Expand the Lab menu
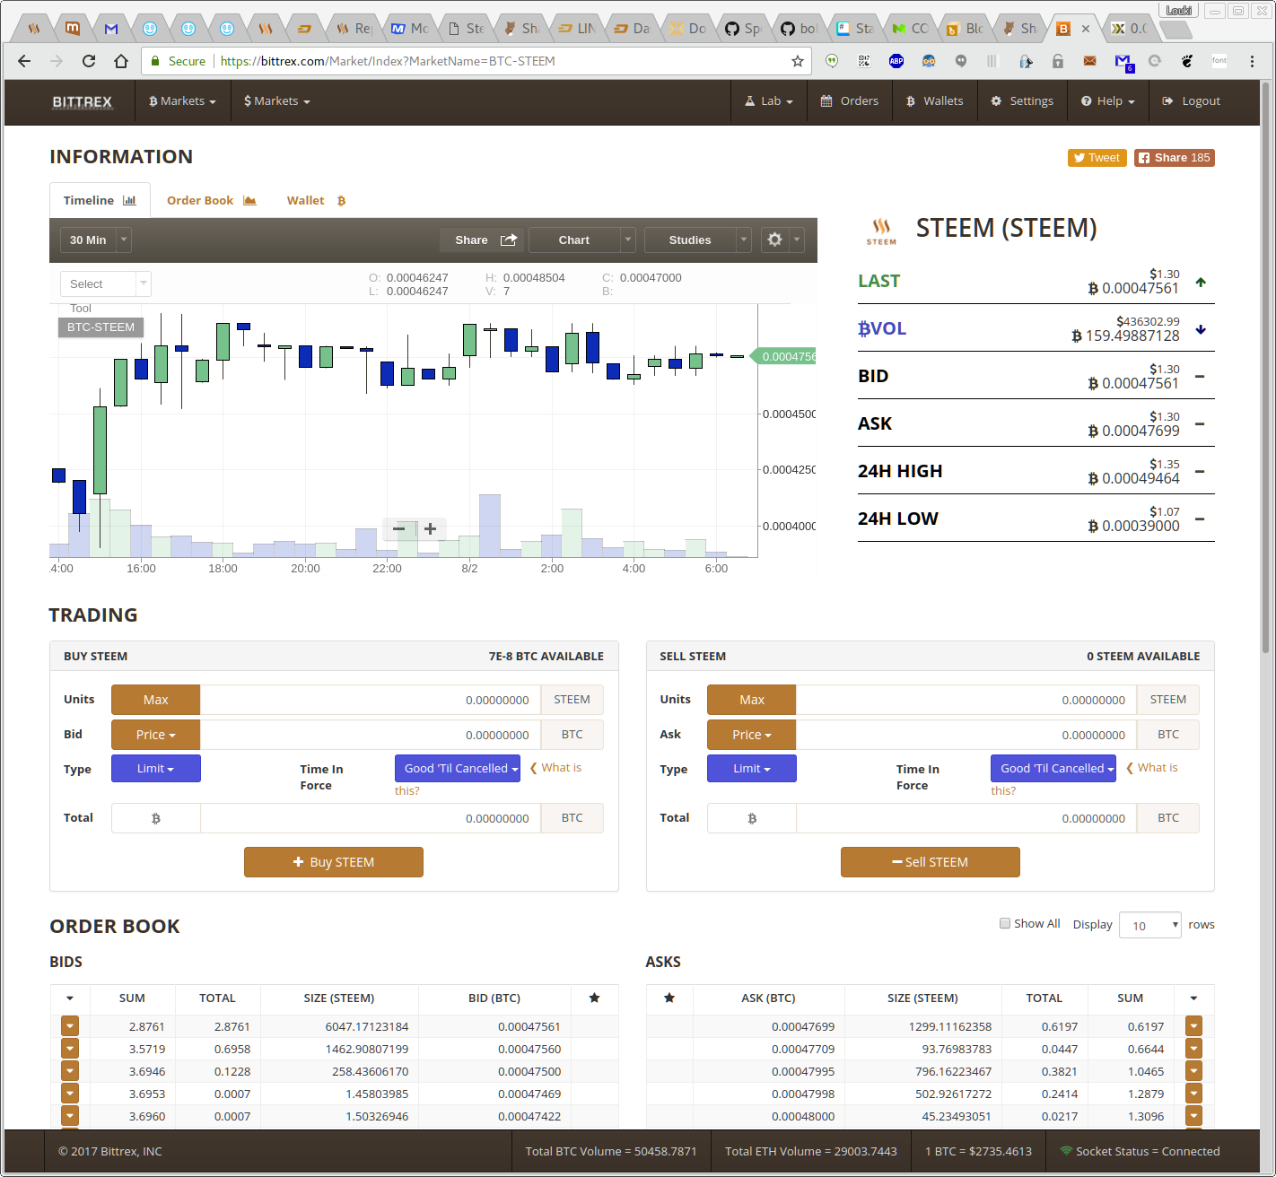The height and width of the screenshot is (1177, 1276). [769, 101]
